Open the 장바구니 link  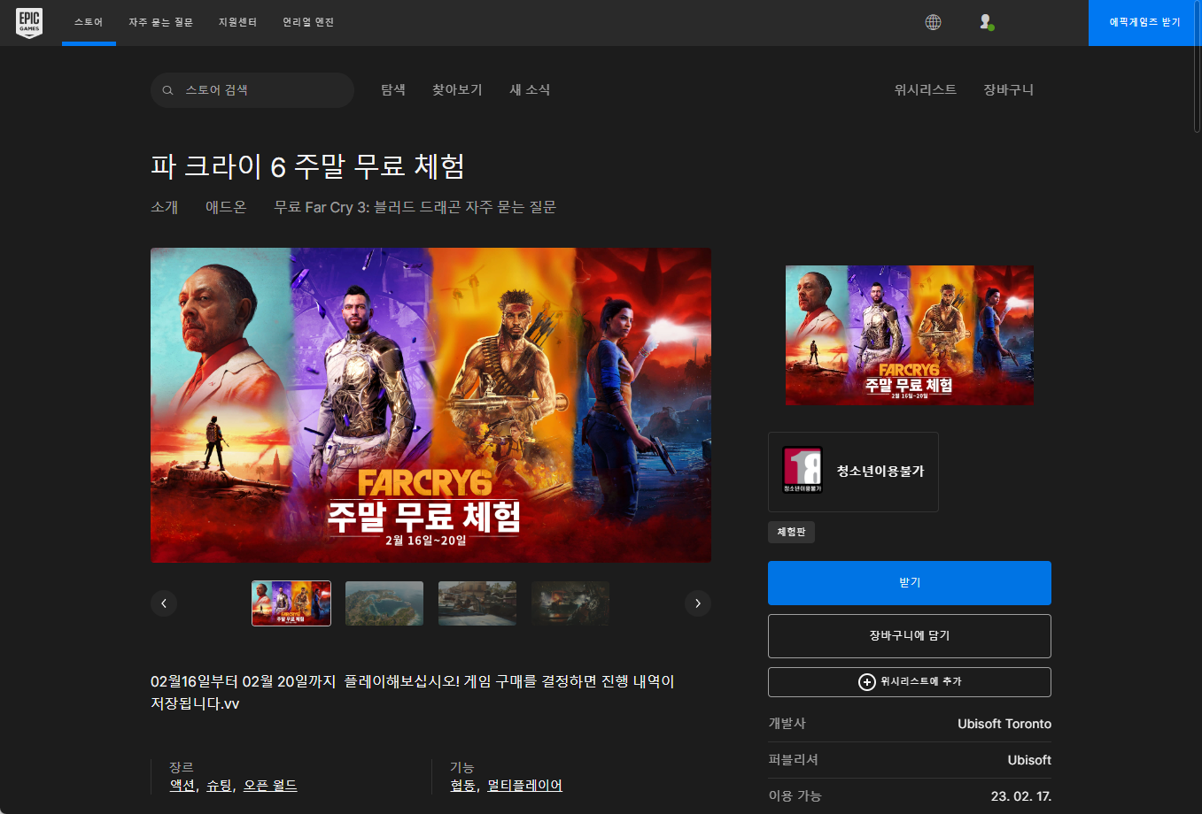tap(1008, 89)
